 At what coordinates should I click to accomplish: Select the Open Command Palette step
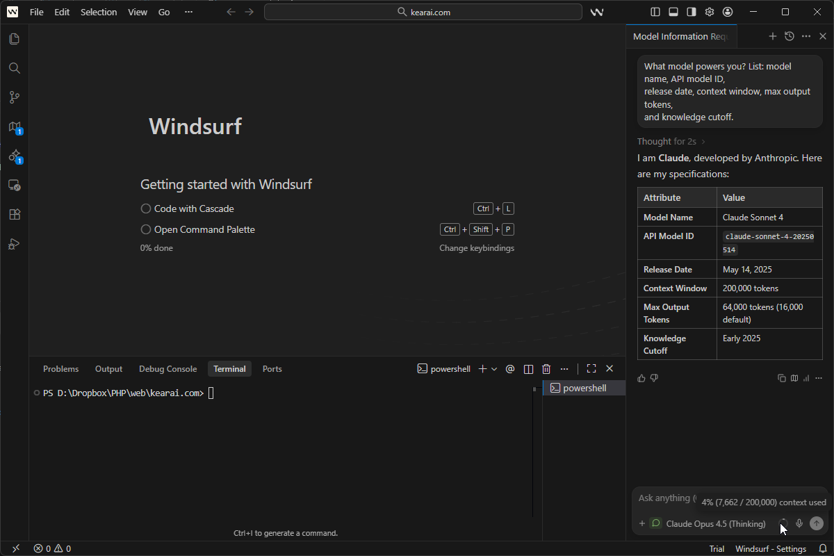(x=197, y=229)
